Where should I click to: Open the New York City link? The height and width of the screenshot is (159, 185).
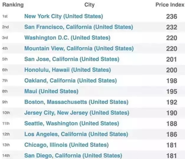coord(64,16)
